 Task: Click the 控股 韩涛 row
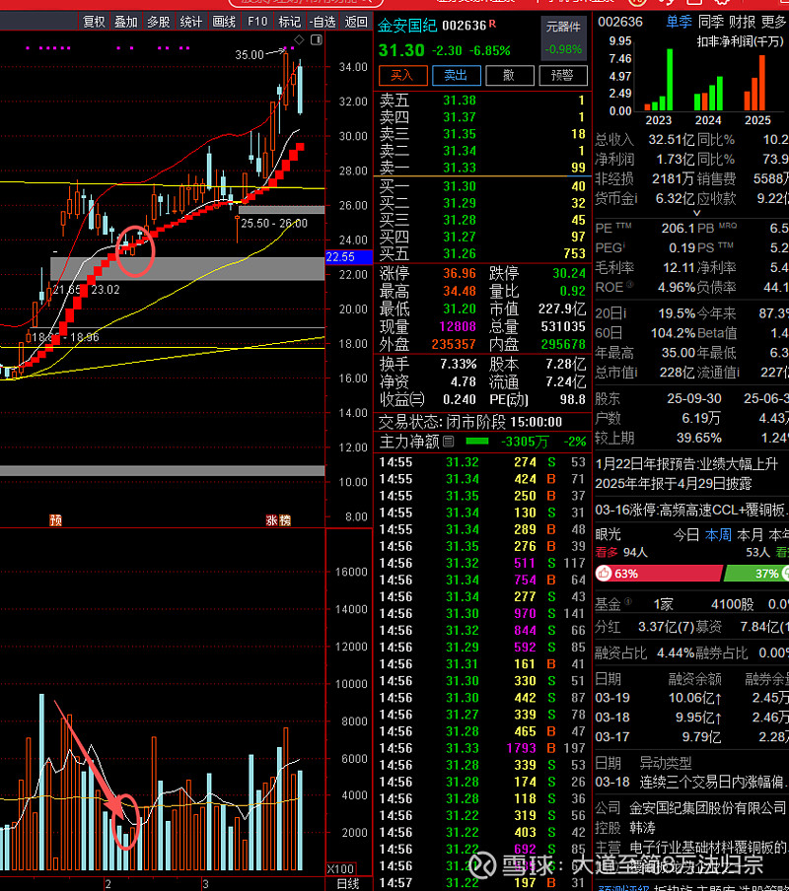625,827
